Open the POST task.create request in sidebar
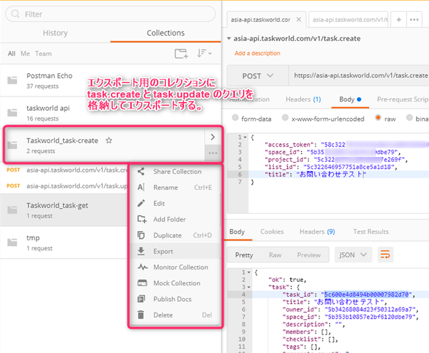This screenshot has height=353, width=429. pos(65,170)
